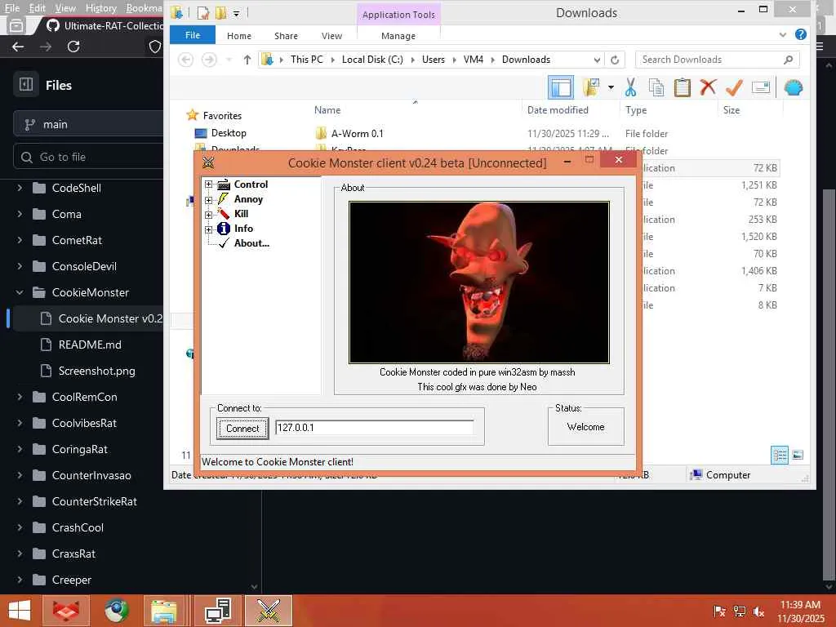Open the Manage tab in Explorer ribbon
This screenshot has height=627, width=836.
pos(398,36)
